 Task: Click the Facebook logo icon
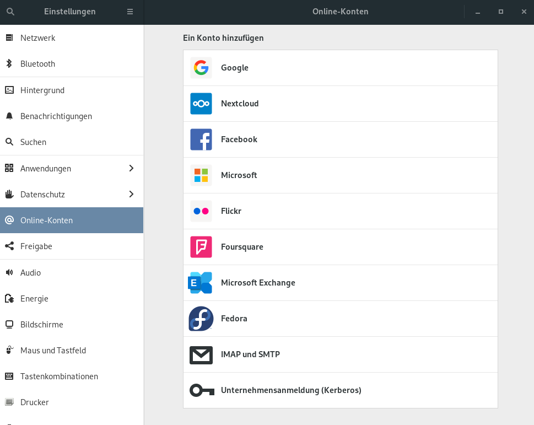pyautogui.click(x=201, y=139)
